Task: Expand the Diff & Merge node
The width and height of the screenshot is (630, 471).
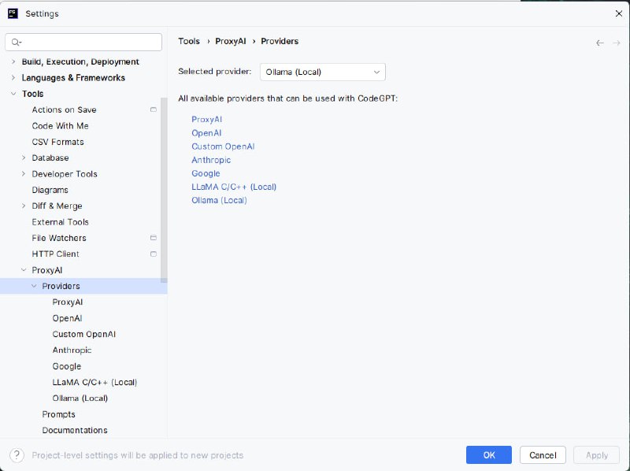Action: pyautogui.click(x=24, y=206)
